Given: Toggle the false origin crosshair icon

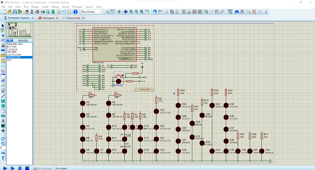Looking at the screenshot, I should pyautogui.click(x=119, y=12).
